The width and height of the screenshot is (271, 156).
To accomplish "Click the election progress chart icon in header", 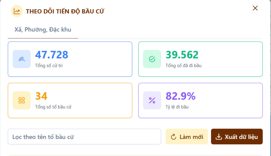I will coord(17,11).
